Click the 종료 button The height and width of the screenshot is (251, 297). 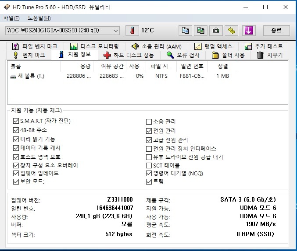276,31
